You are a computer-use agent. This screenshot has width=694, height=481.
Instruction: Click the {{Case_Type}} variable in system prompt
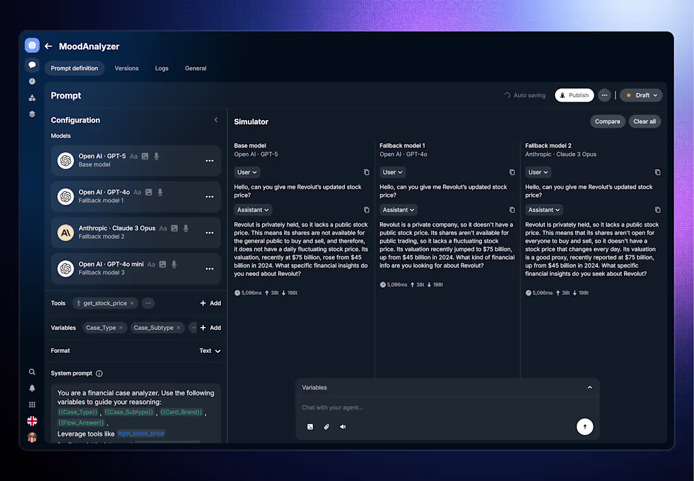[x=78, y=412]
